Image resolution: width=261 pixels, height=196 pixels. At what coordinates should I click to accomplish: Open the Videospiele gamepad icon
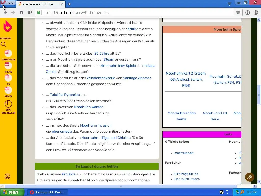click(x=8, y=53)
